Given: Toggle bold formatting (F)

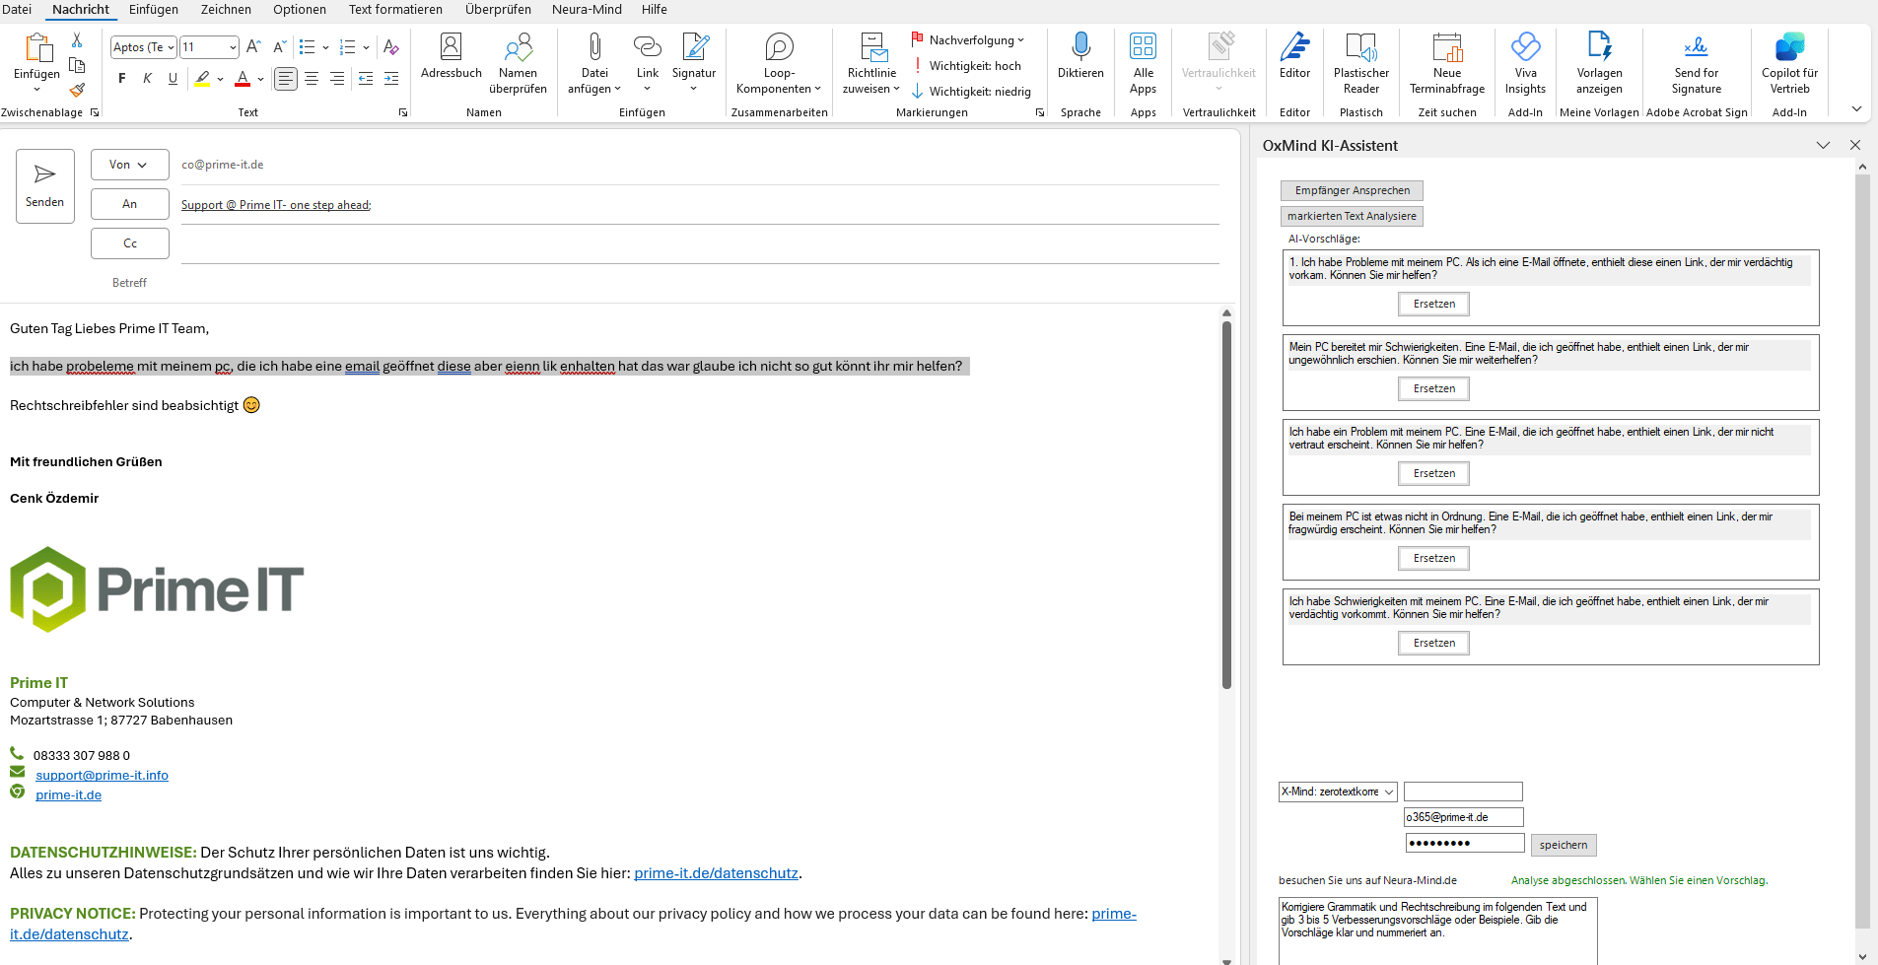Looking at the screenshot, I should point(122,79).
